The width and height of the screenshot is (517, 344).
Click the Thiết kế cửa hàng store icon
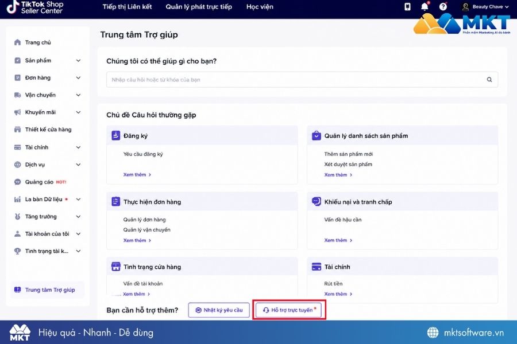click(17, 130)
